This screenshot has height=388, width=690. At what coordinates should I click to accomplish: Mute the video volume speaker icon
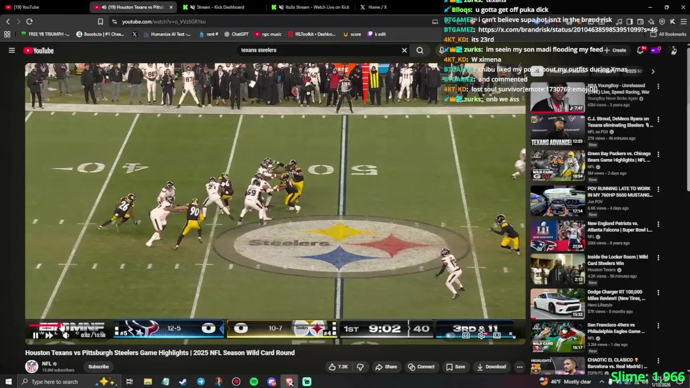(66, 335)
